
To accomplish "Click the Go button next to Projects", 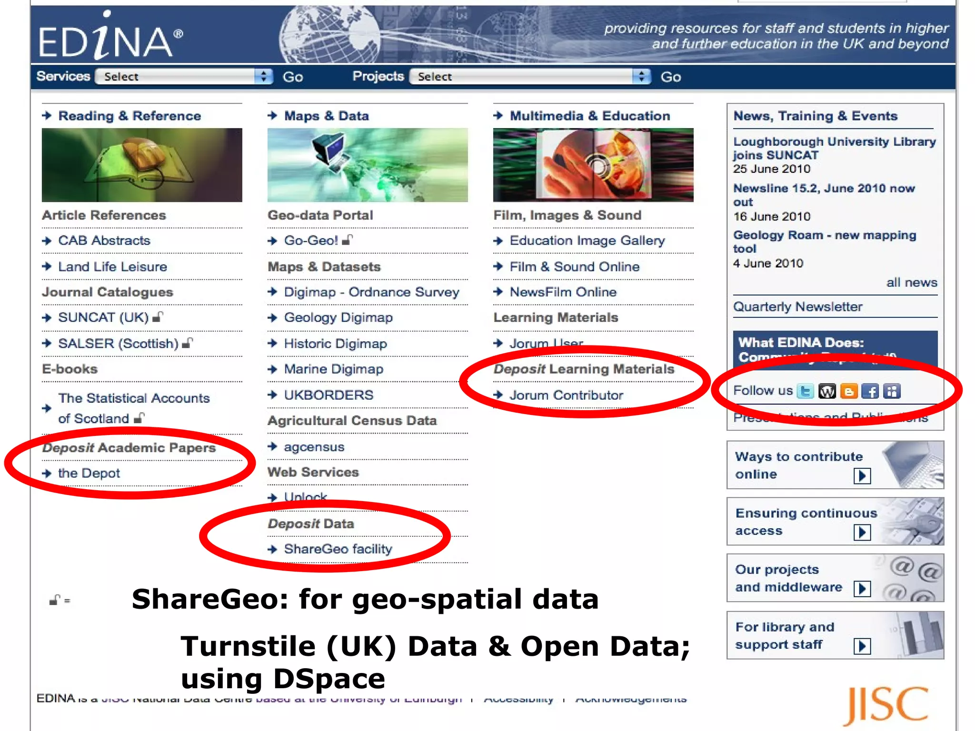I will click(x=671, y=77).
